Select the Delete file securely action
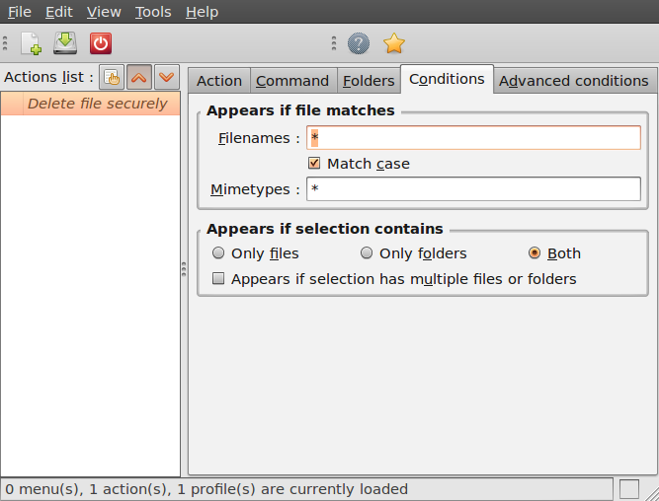 (x=97, y=104)
